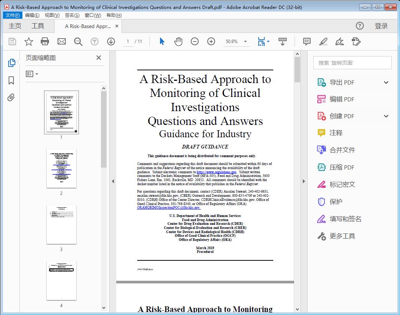Email the document via the envelope icon
The height and width of the screenshot is (315, 400).
(61, 42)
